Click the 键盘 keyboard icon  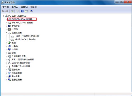9,53
